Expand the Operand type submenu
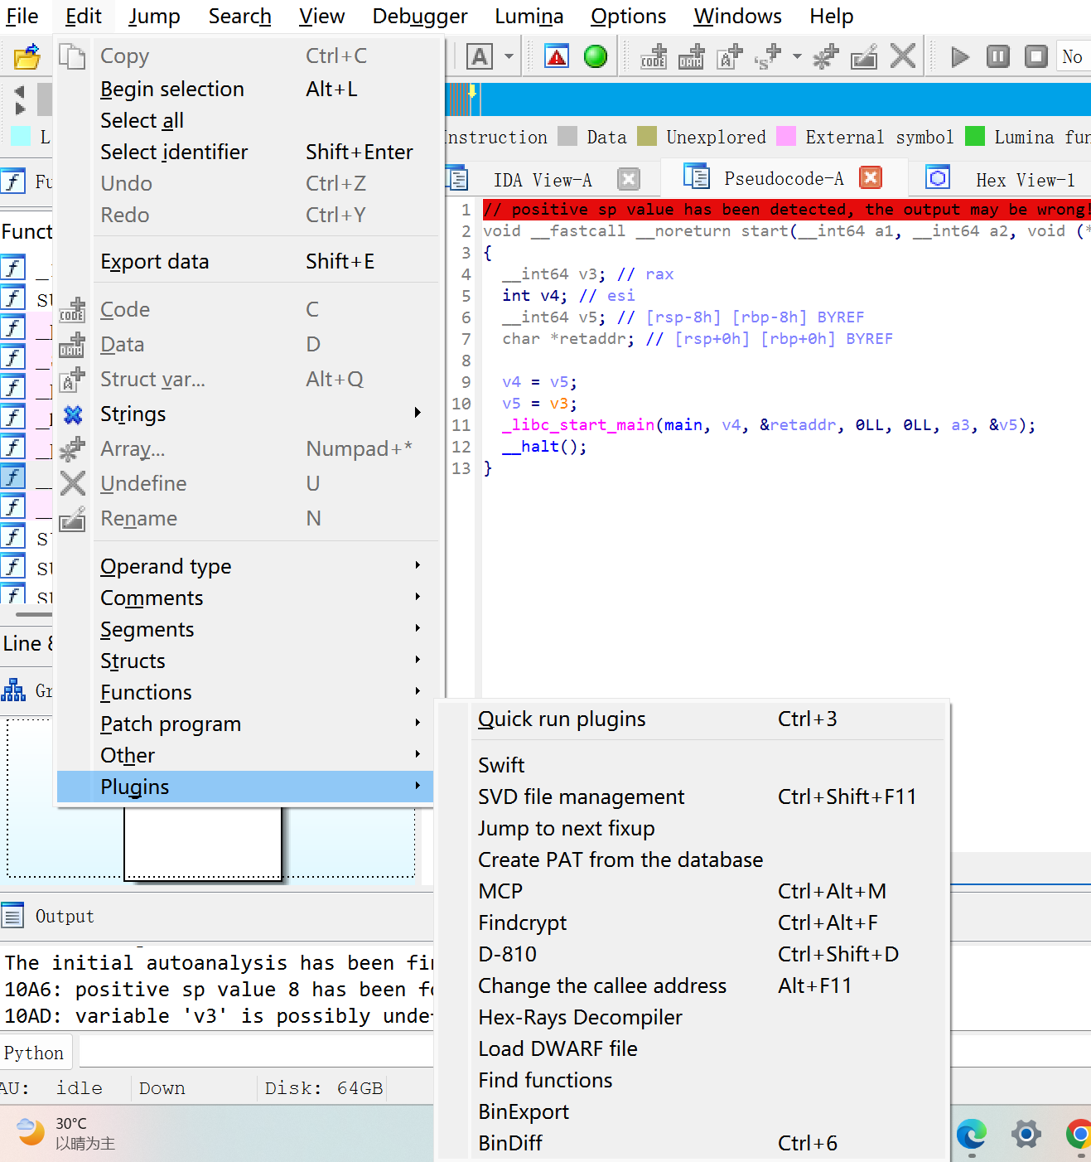This screenshot has height=1162, width=1091. coord(418,565)
